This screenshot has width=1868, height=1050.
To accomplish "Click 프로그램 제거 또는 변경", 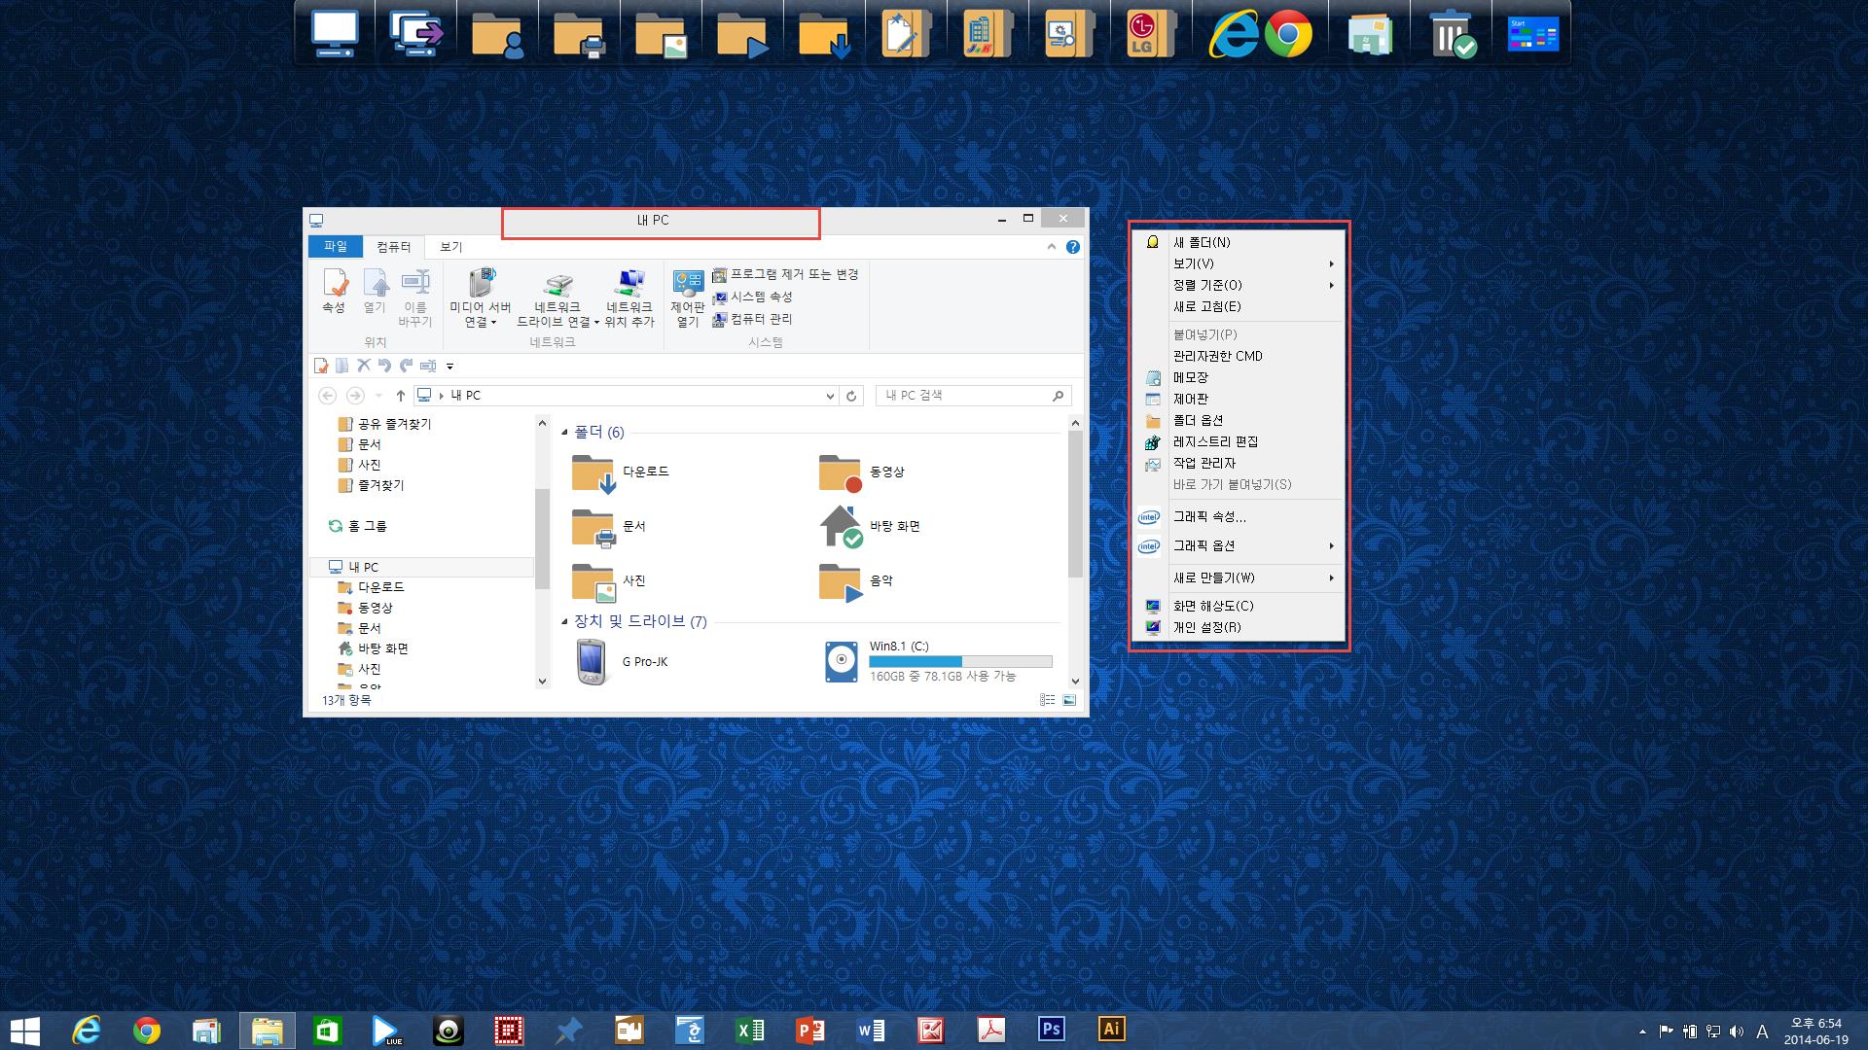I will point(785,275).
